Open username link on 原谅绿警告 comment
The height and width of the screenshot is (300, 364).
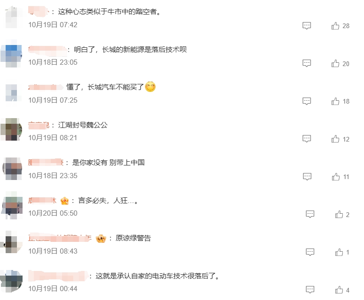60,238
